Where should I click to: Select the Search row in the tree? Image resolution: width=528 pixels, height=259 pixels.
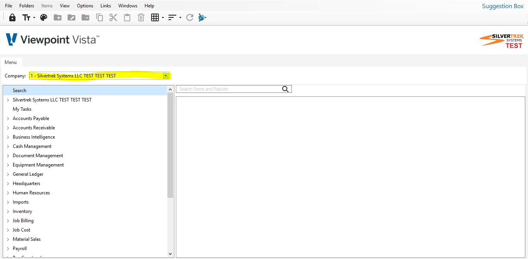coord(85,91)
